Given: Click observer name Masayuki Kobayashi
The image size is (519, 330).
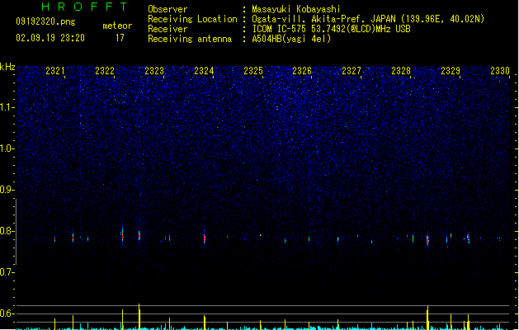Looking at the screenshot, I should click(x=296, y=9).
